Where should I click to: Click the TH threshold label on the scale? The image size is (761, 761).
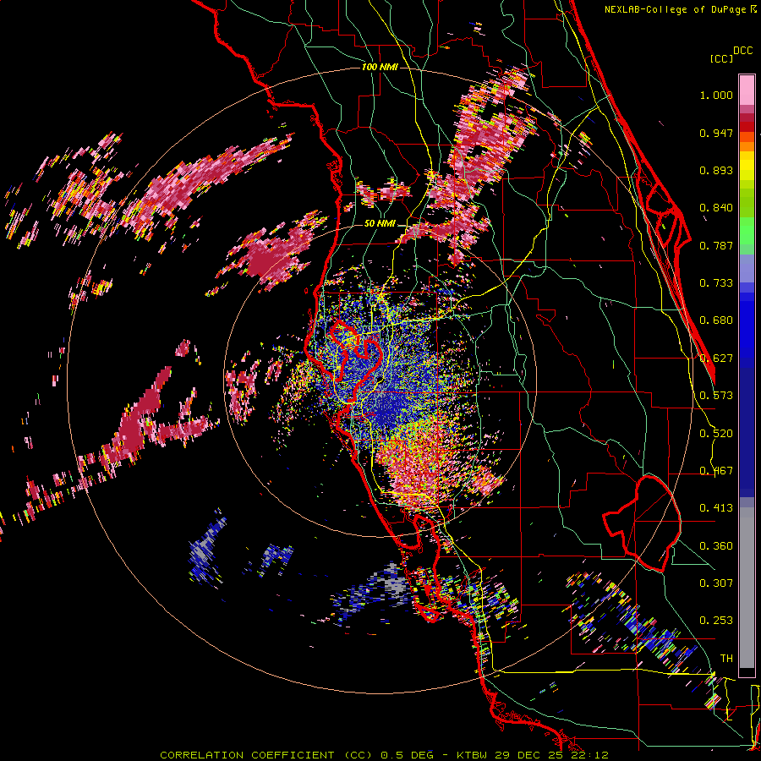click(x=726, y=659)
